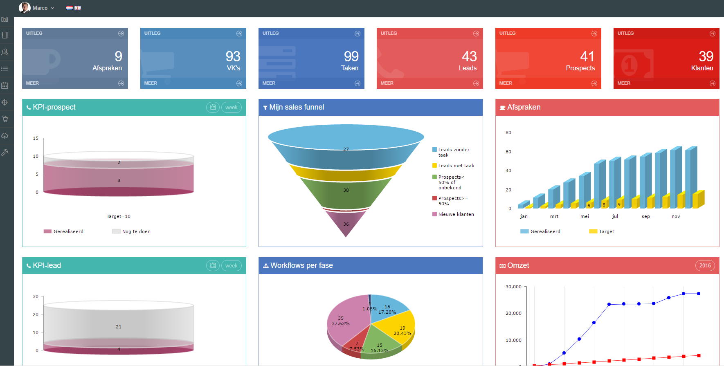Open the Marco user dropdown menu

pos(37,8)
